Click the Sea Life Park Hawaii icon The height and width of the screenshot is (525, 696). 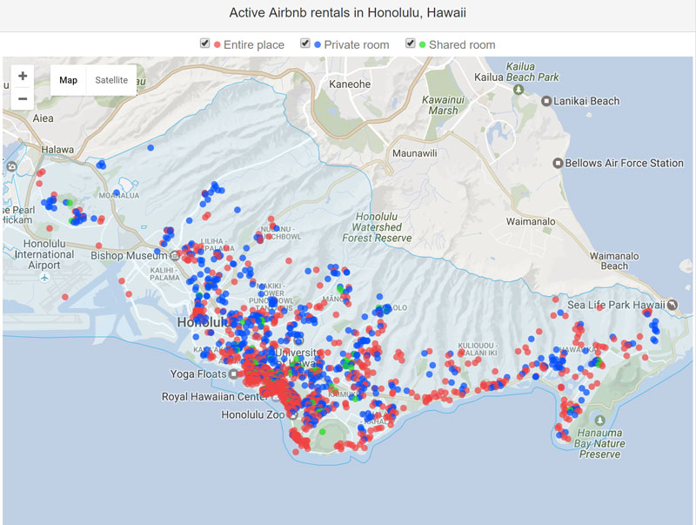pyautogui.click(x=673, y=305)
